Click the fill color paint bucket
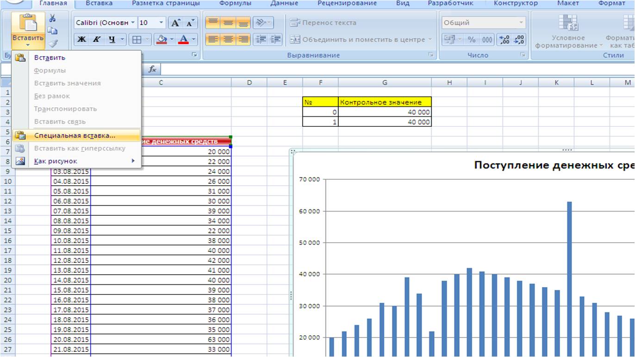The image size is (635, 357). click(161, 40)
